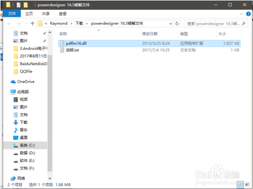Expand the ribbon with the chevron
This screenshot has height=189, width=253.
point(241,14)
